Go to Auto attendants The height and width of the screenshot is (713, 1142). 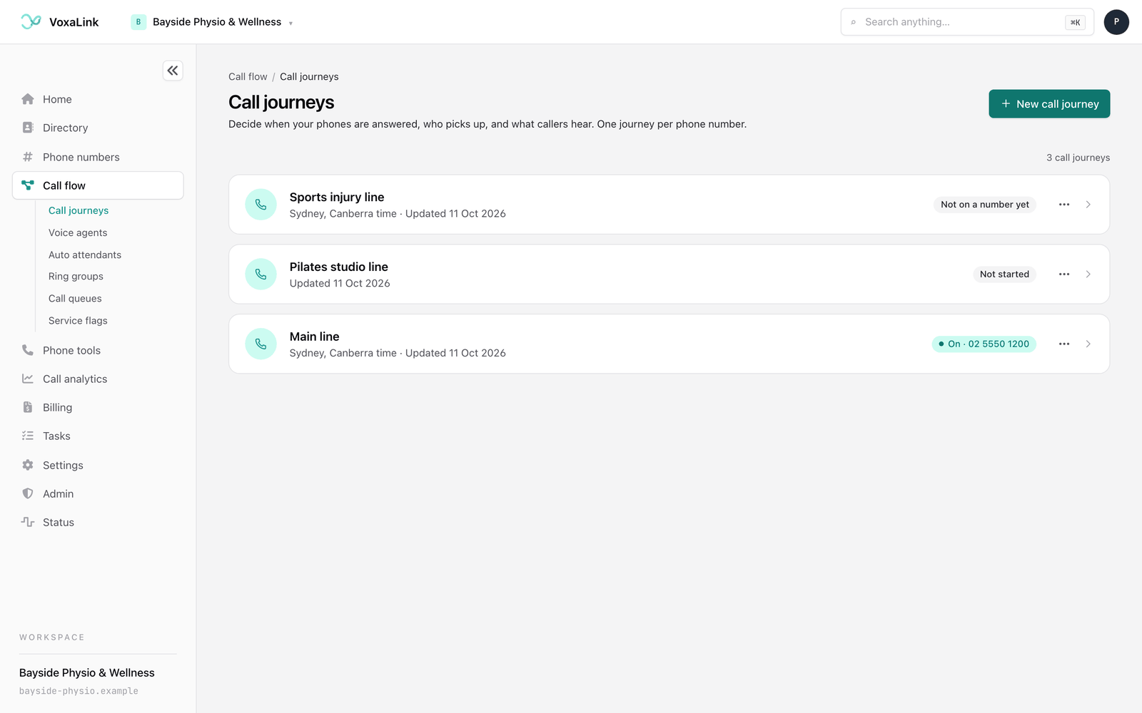point(85,255)
